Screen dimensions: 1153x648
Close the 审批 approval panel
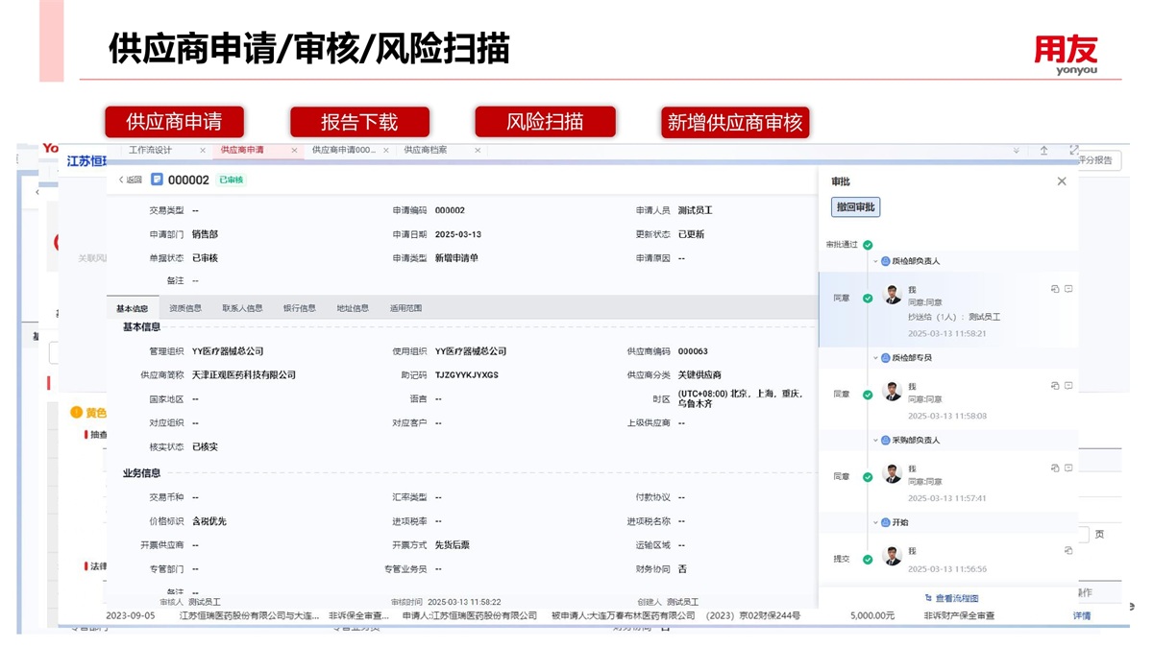pos(1062,181)
